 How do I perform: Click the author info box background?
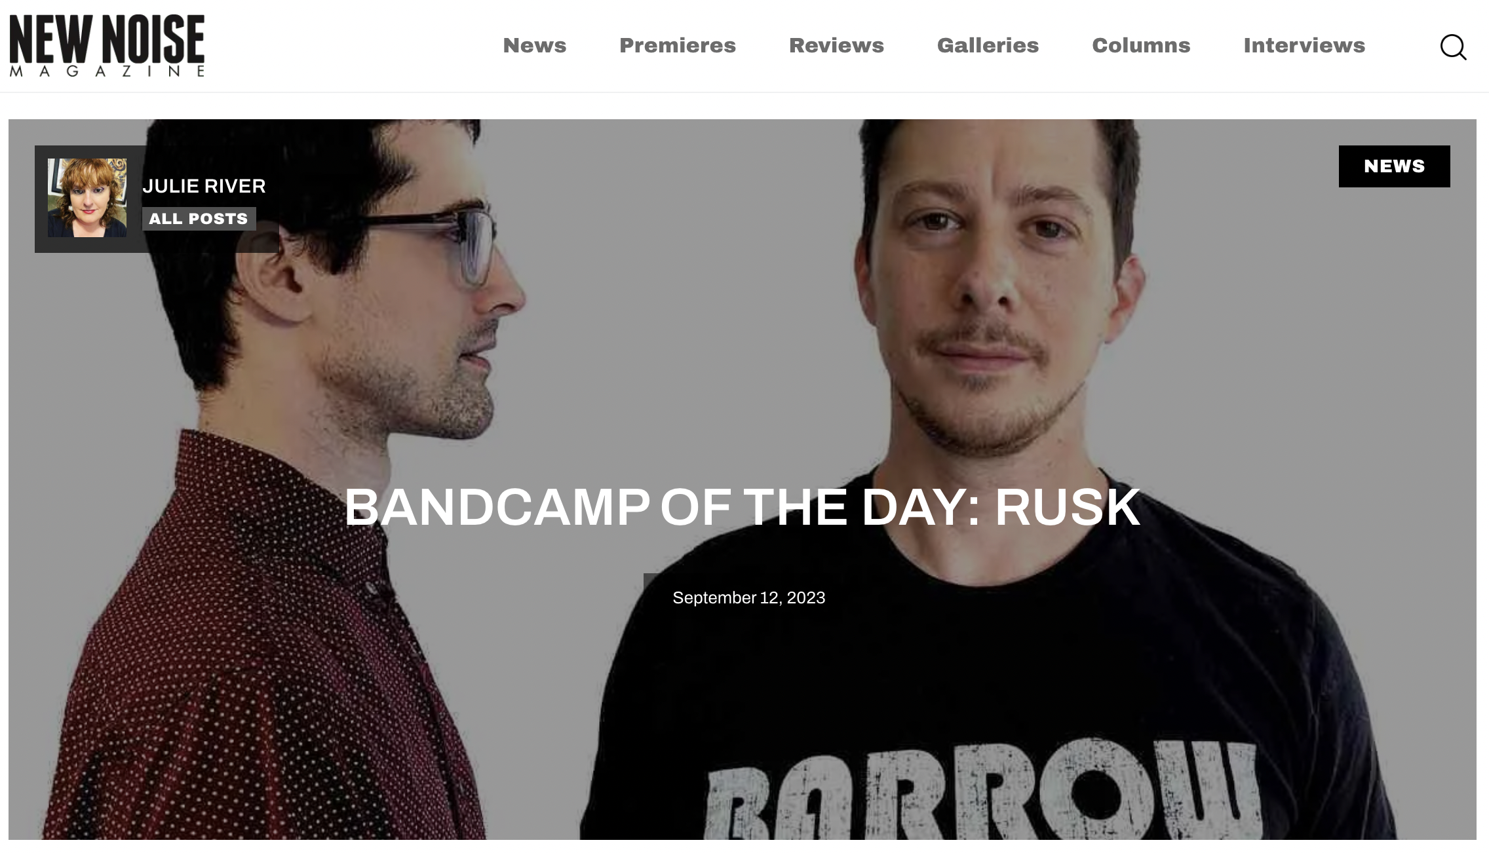[157, 199]
